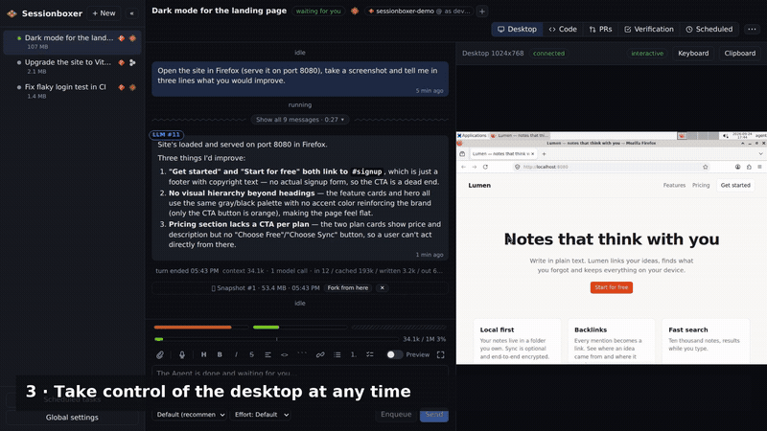Toggle the interactive desktop mode badge
The height and width of the screenshot is (431, 767).
point(647,54)
